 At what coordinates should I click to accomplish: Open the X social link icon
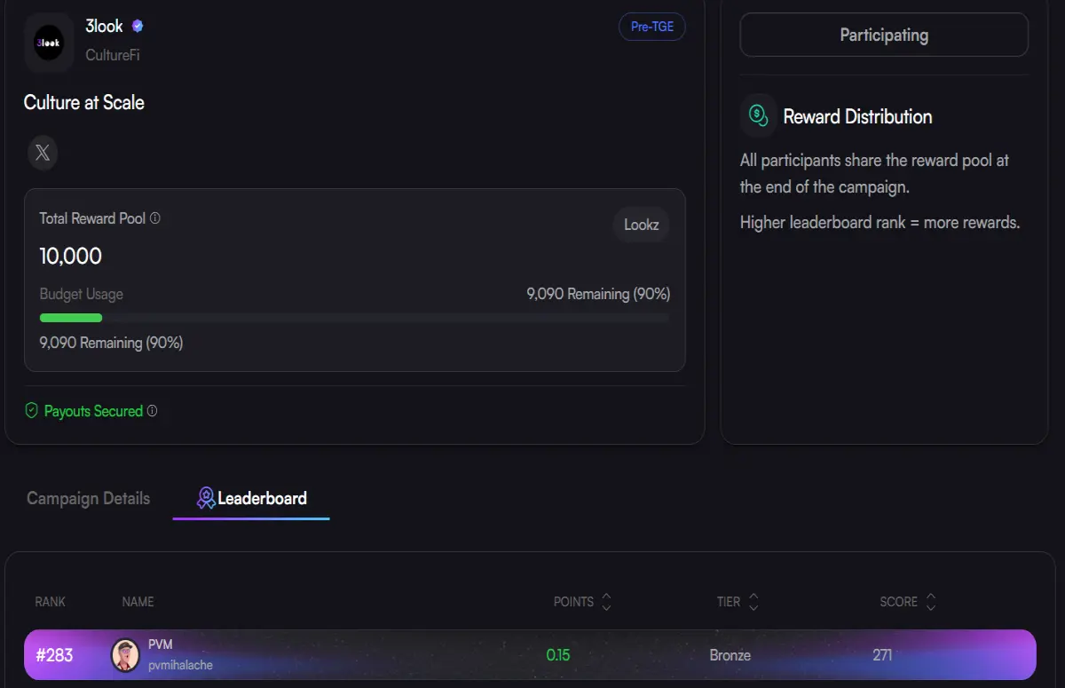[x=43, y=153]
